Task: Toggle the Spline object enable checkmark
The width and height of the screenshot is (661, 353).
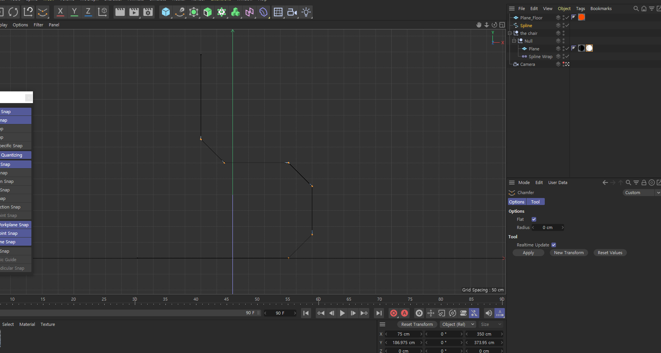Action: coord(567,25)
